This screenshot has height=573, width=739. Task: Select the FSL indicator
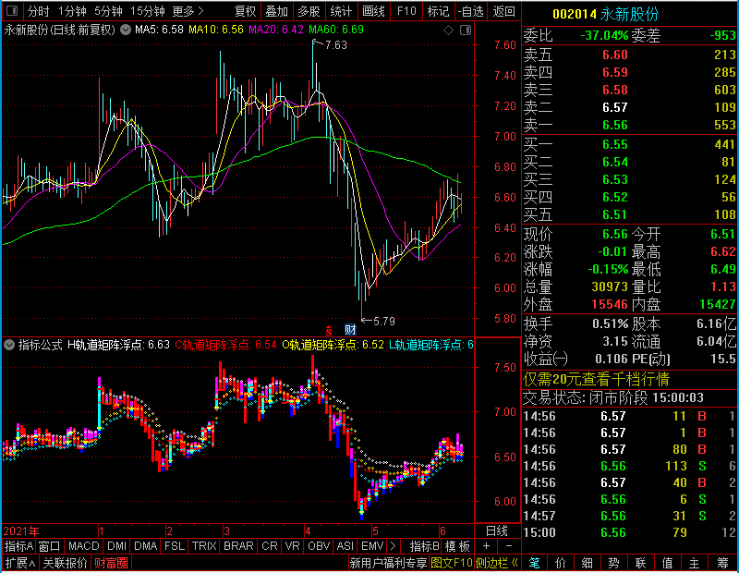click(x=175, y=546)
